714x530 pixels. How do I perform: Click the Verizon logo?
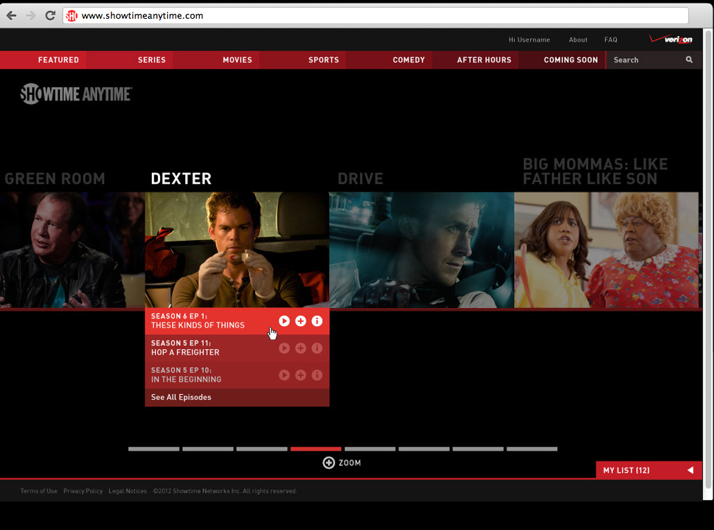(x=671, y=39)
